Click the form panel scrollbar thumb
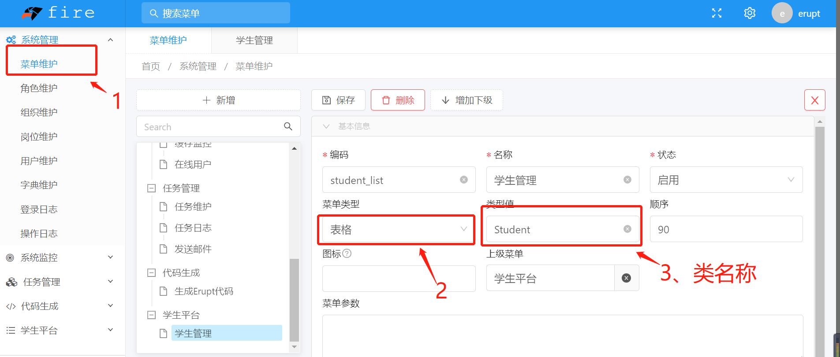The height and width of the screenshot is (357, 840). coord(820,241)
